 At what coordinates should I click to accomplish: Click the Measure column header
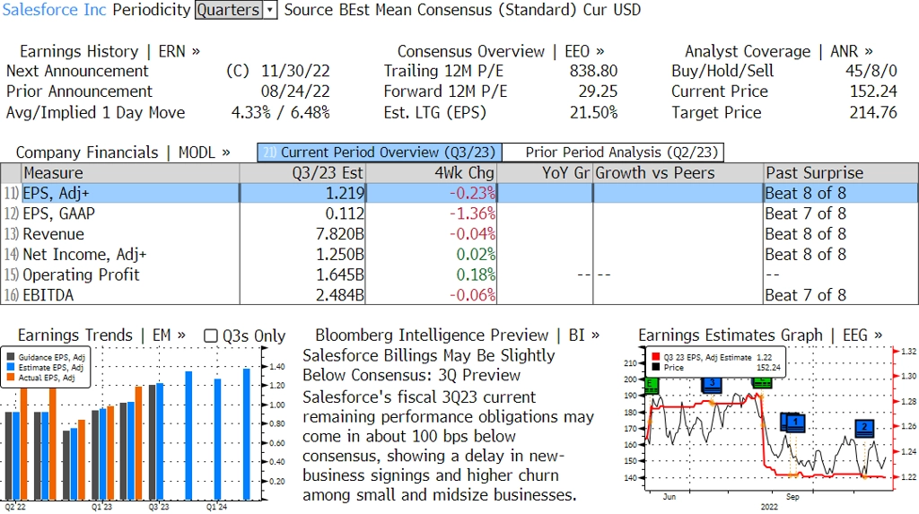click(130, 173)
